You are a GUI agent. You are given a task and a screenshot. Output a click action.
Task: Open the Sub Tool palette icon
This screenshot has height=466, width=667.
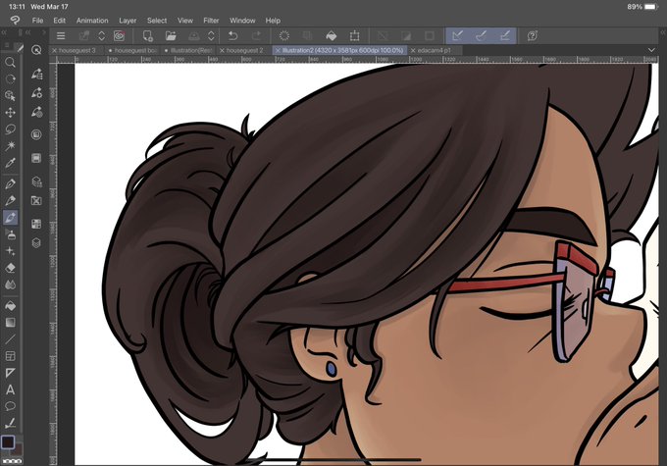pos(36,74)
